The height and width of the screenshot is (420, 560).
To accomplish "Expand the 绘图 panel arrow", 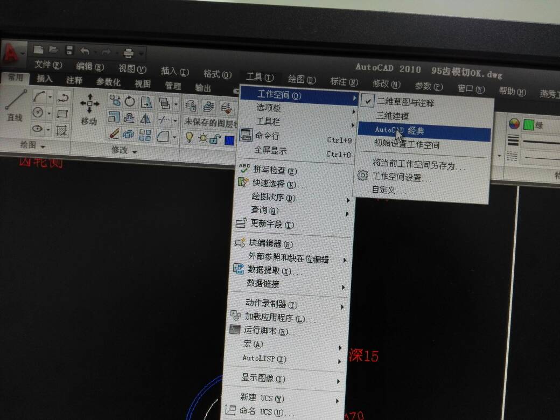I will point(43,146).
